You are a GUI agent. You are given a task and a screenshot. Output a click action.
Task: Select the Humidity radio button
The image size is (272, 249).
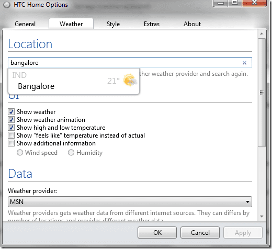click(71, 153)
